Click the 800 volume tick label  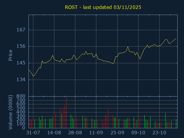(x=21, y=96)
